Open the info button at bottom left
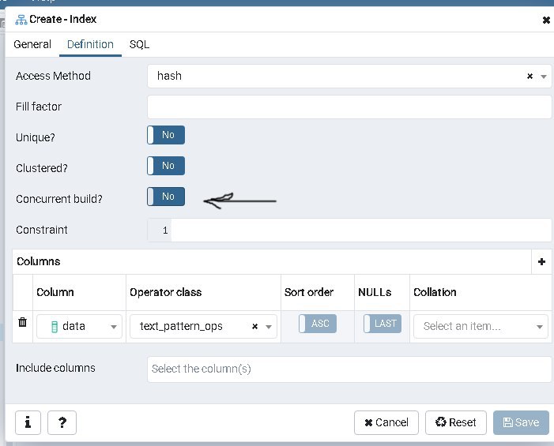This screenshot has height=446, width=554. click(28, 422)
